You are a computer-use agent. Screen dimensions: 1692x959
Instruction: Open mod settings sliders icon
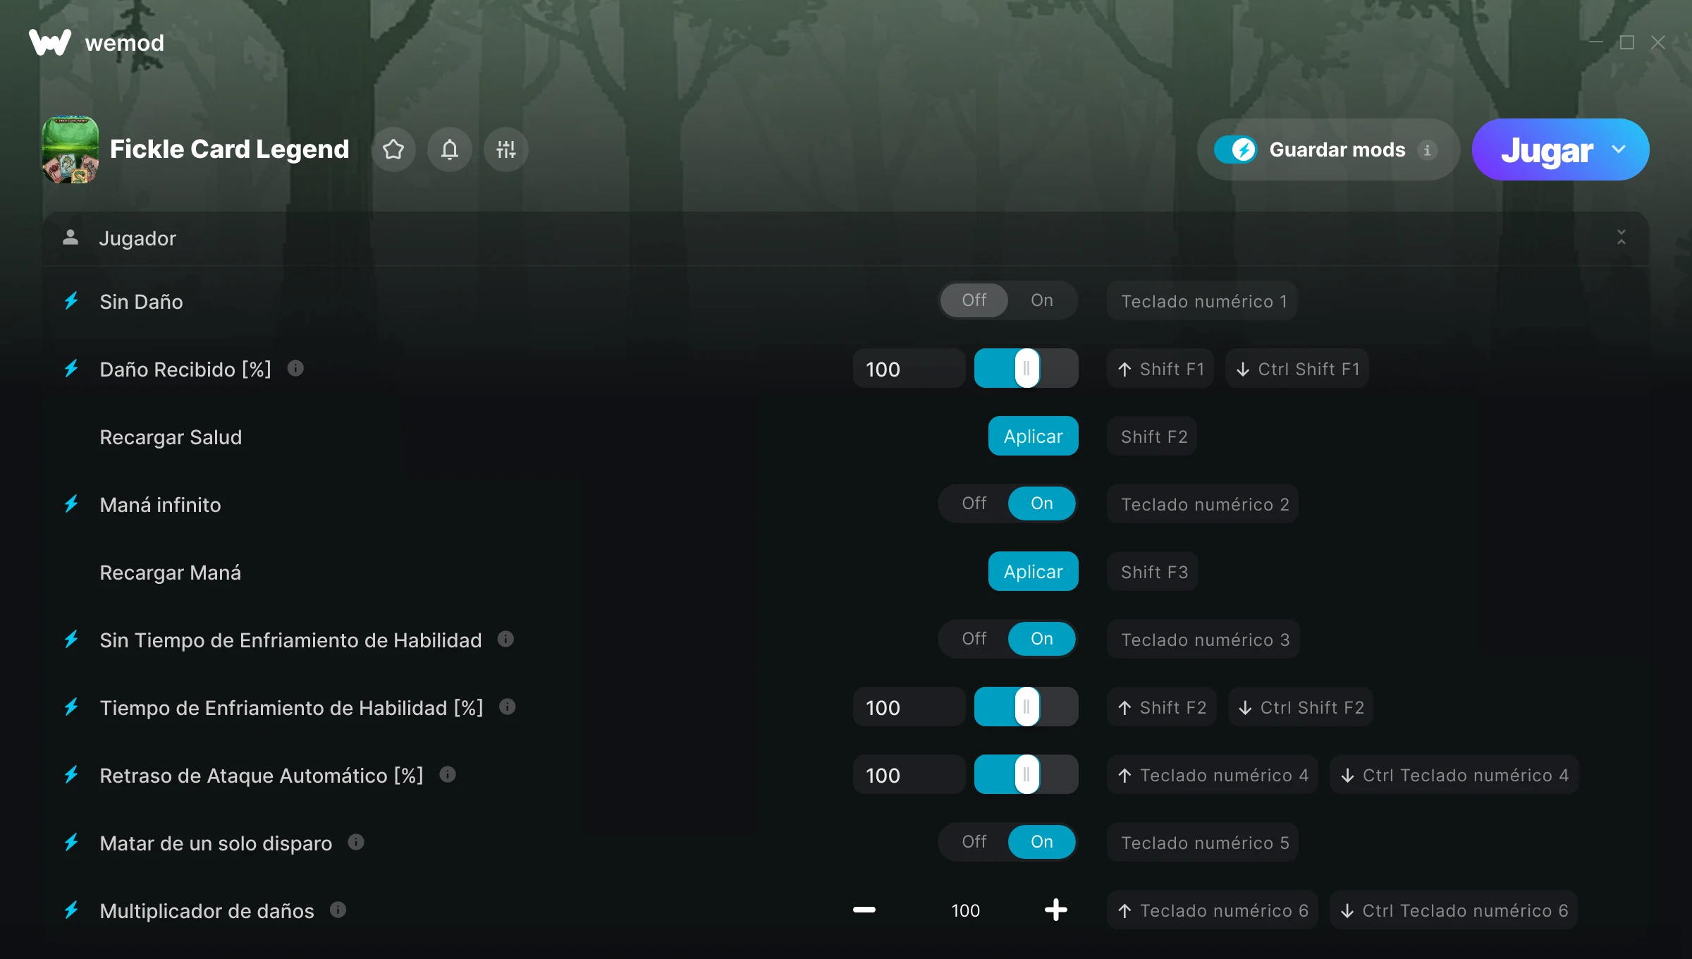pyautogui.click(x=506, y=149)
